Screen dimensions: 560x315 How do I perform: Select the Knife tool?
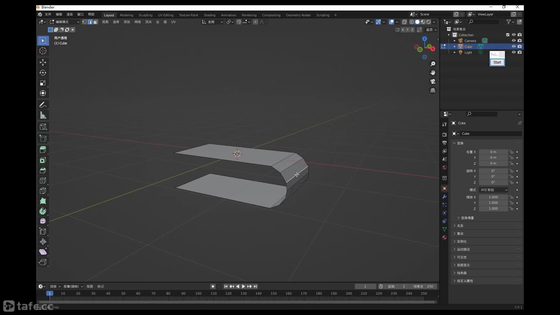[x=43, y=191]
